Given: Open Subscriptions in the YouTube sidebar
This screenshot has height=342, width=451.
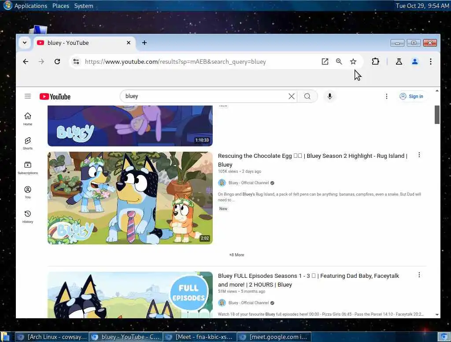Looking at the screenshot, I should [x=28, y=168].
